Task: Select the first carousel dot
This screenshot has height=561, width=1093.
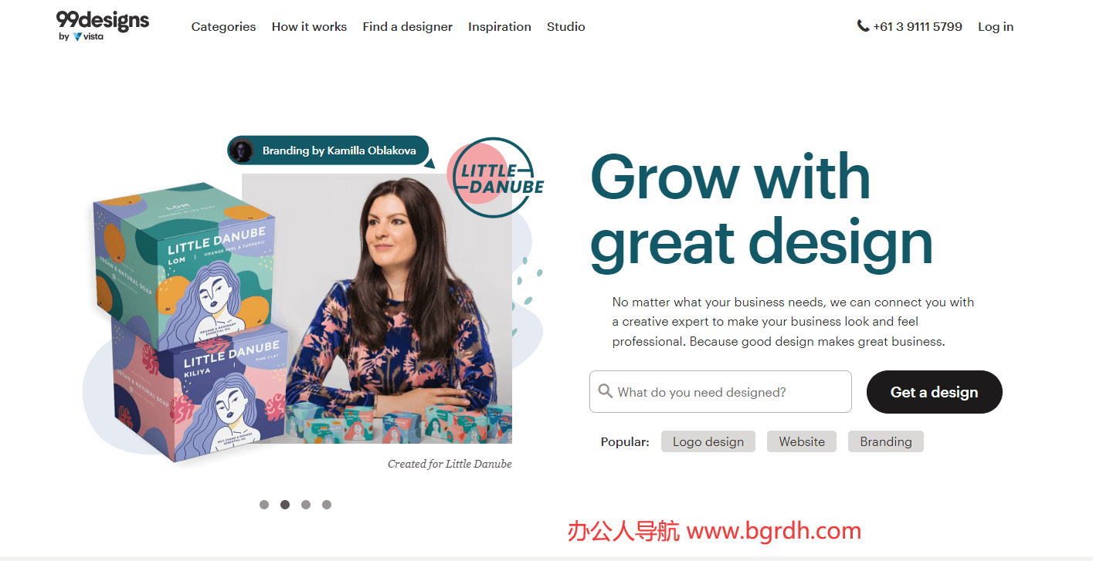Action: point(264,505)
